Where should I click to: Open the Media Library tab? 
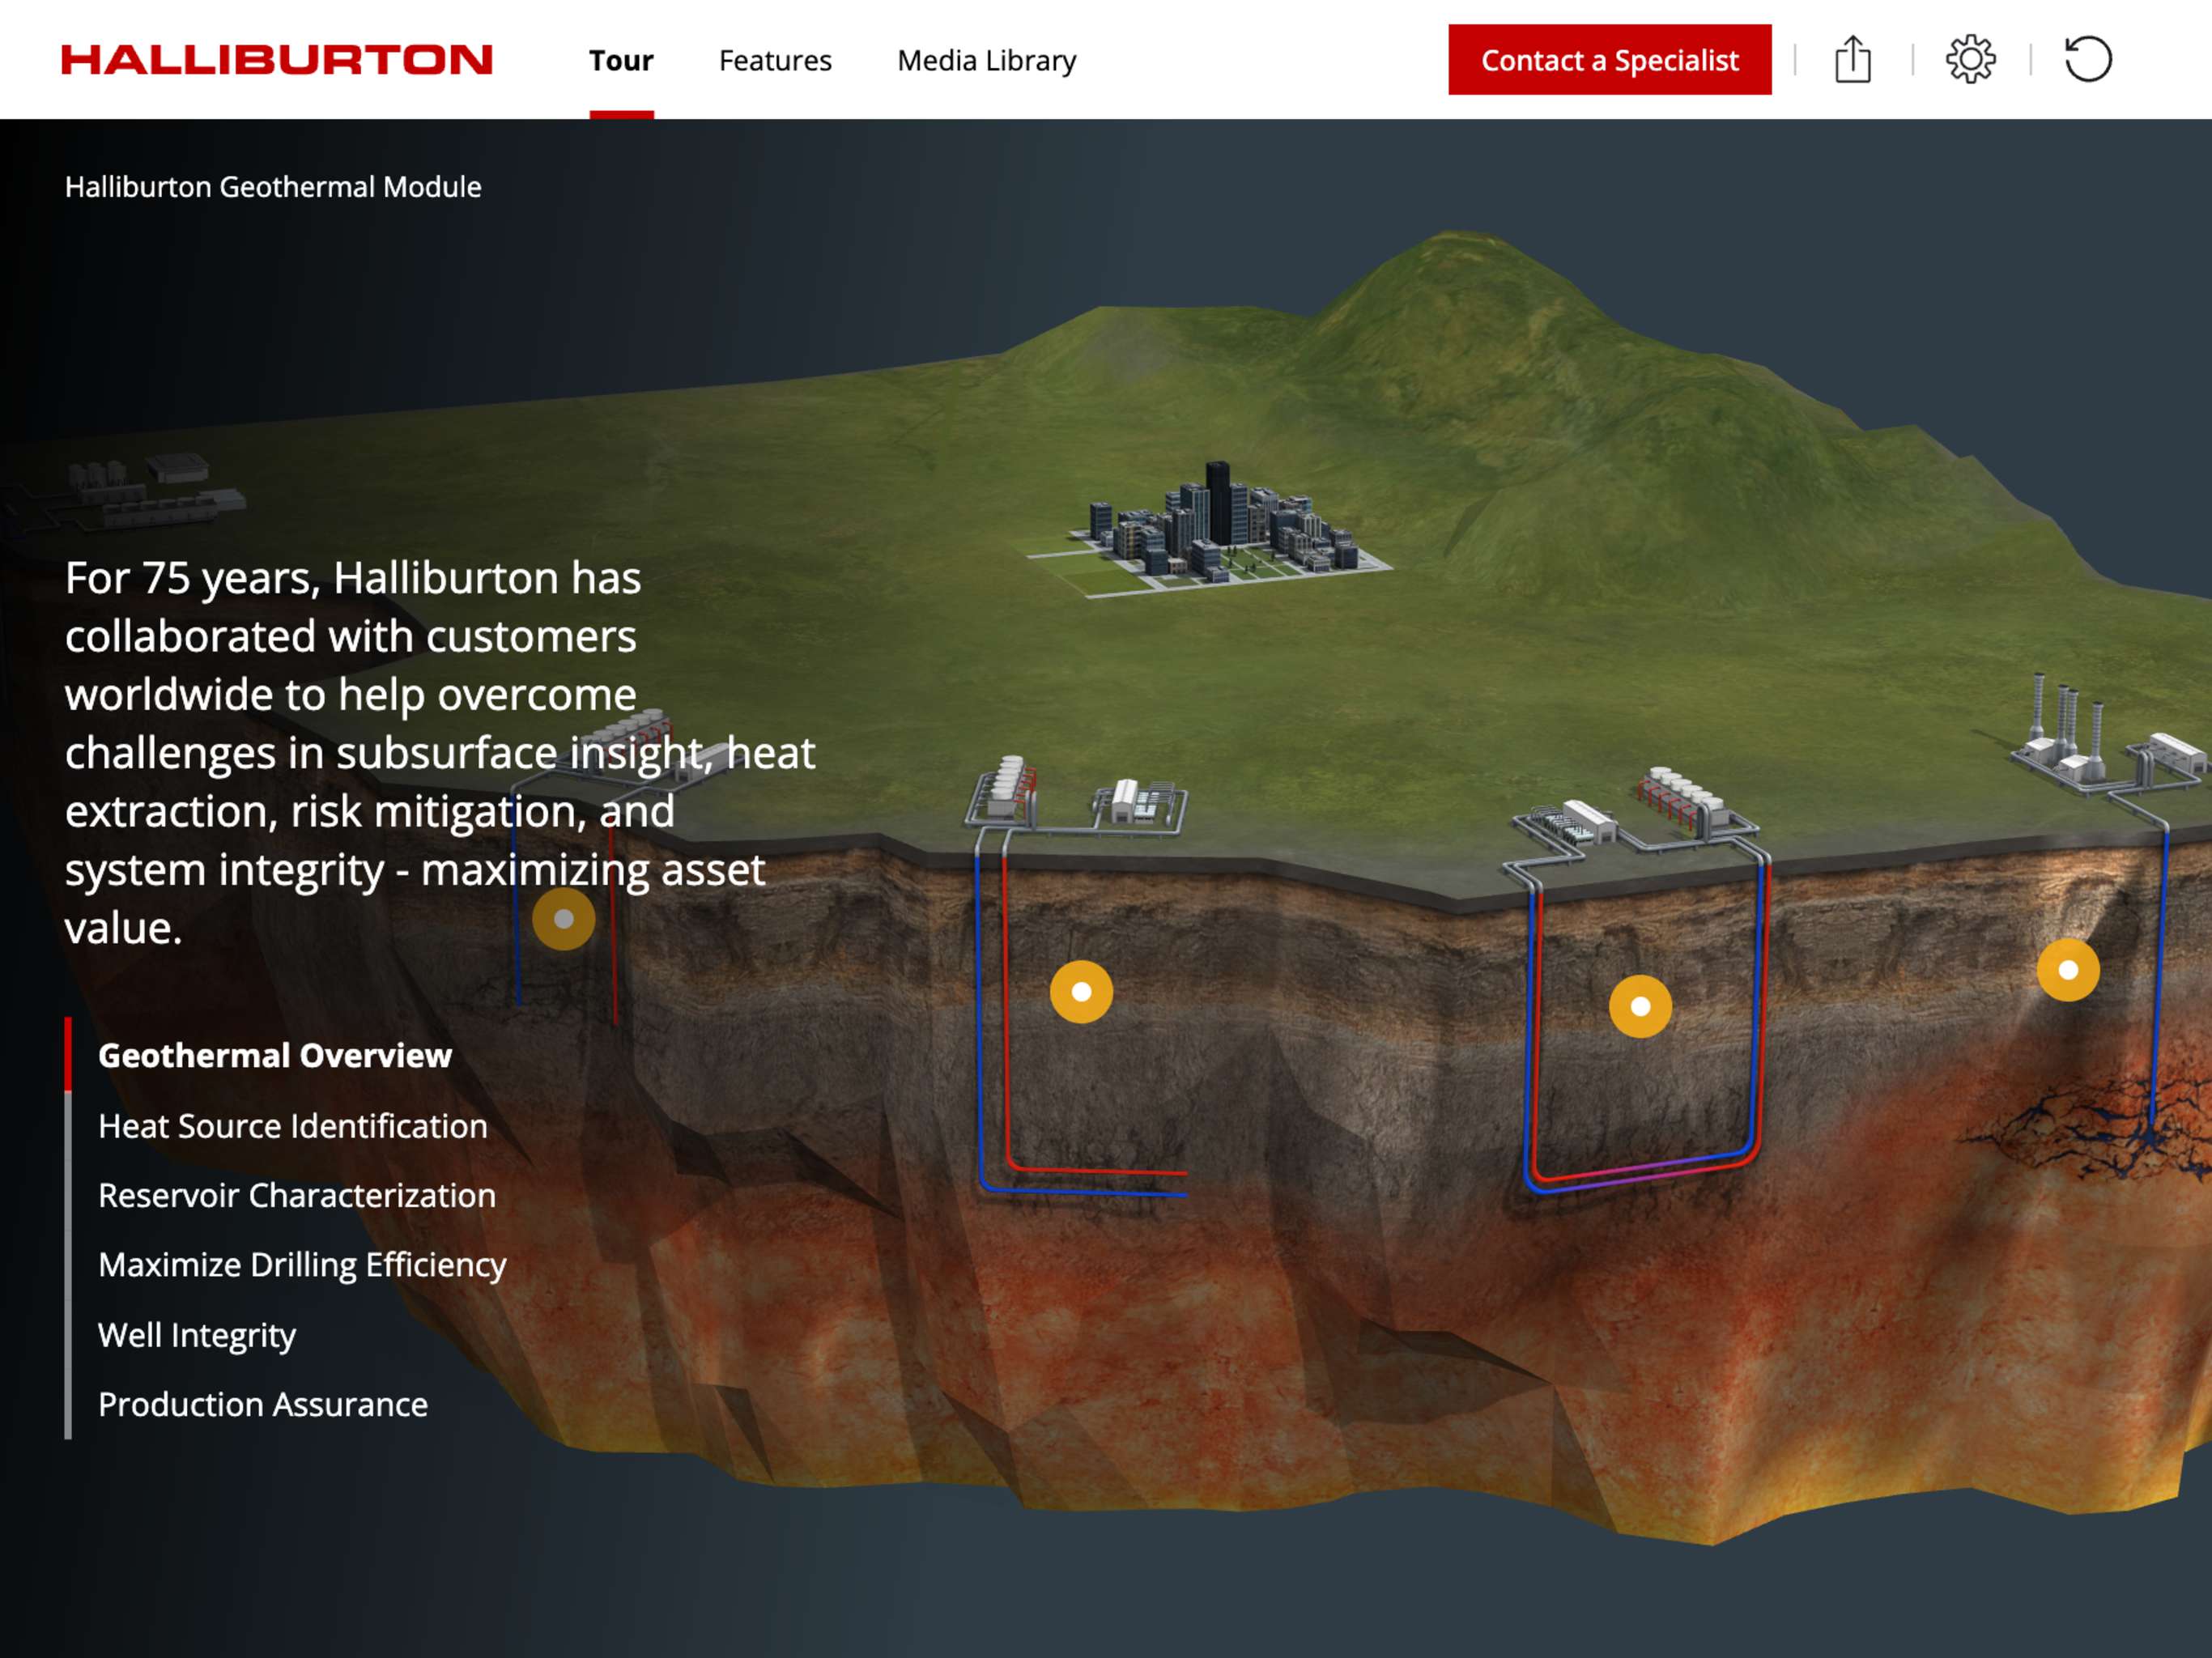click(986, 61)
